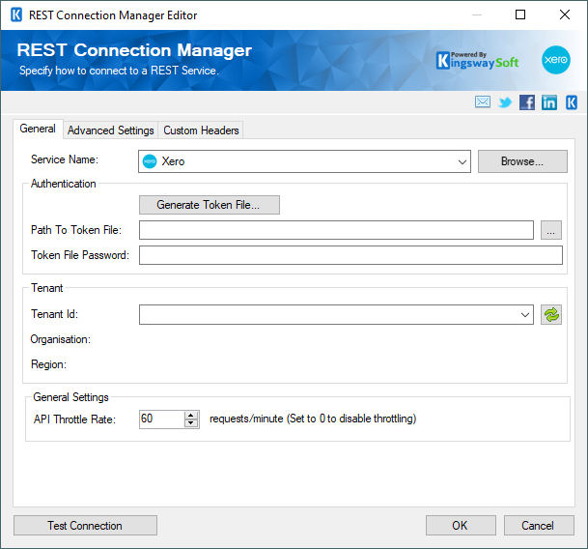Open the Advanced Settings tab
Viewport: 588px width, 549px height.
point(111,130)
